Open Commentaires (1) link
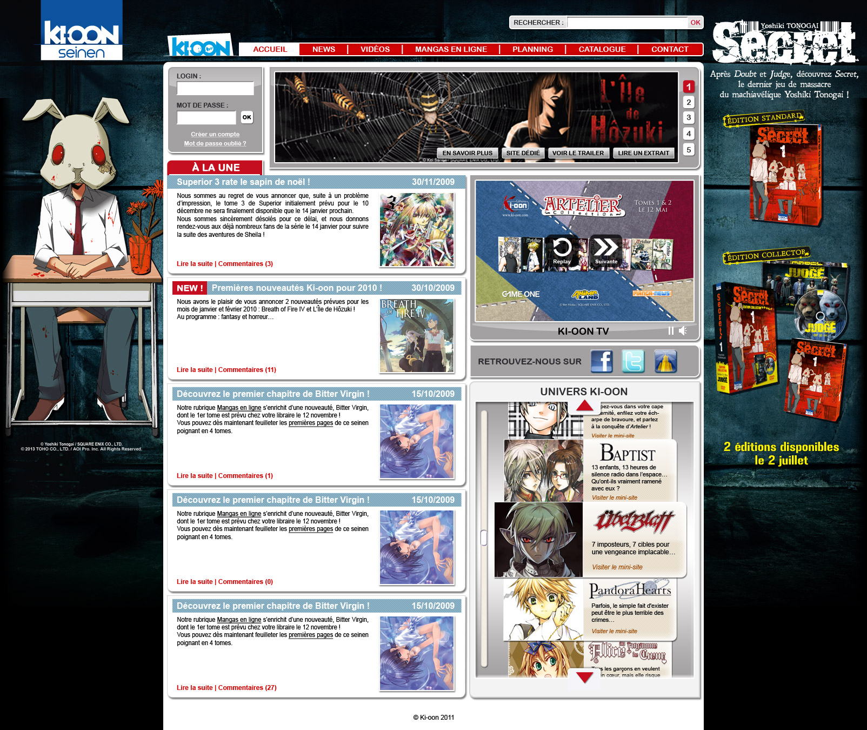The width and height of the screenshot is (867, 730). pyautogui.click(x=245, y=476)
